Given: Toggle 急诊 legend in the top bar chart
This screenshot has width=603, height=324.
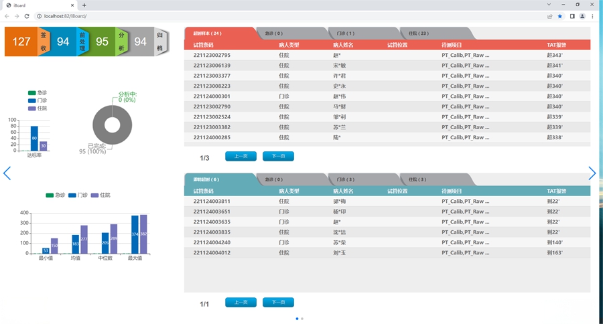Looking at the screenshot, I should coord(38,93).
